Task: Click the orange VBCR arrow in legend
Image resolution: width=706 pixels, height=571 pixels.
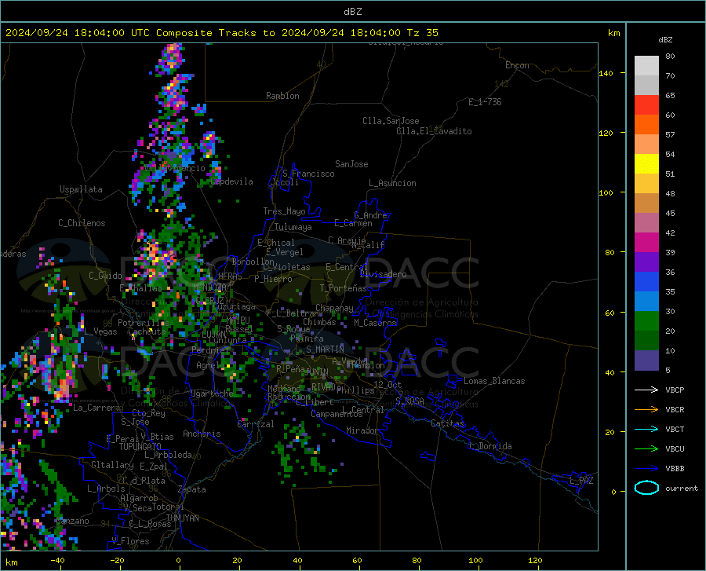Action: tap(646, 409)
